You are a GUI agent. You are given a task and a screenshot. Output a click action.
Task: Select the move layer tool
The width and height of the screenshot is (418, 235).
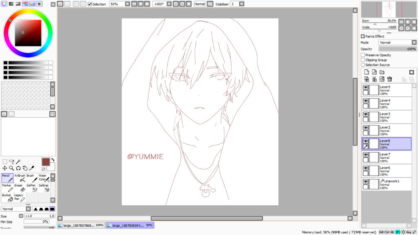point(5,168)
